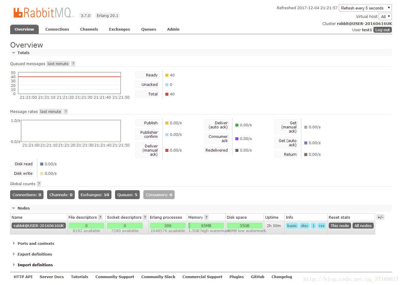Open the Commercial Support link
The height and width of the screenshot is (285, 402).
pyautogui.click(x=202, y=277)
